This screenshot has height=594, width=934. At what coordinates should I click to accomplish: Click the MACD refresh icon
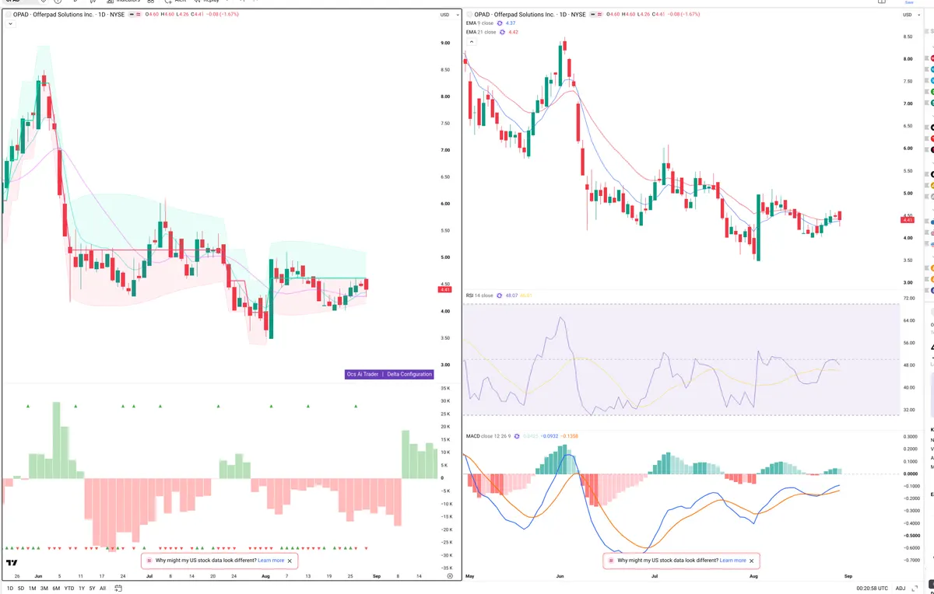tap(518, 436)
